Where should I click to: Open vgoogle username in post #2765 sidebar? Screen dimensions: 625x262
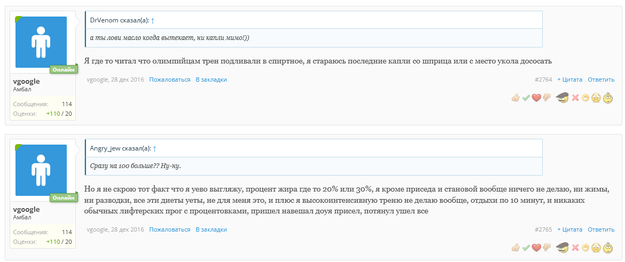click(x=26, y=210)
